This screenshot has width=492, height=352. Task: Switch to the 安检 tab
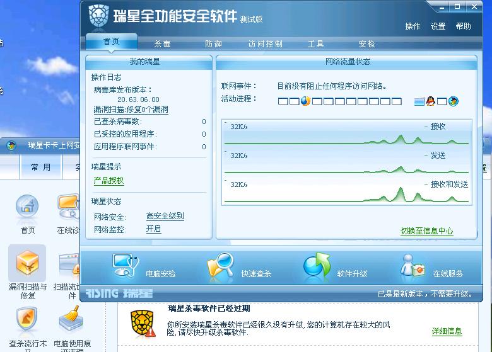367,44
